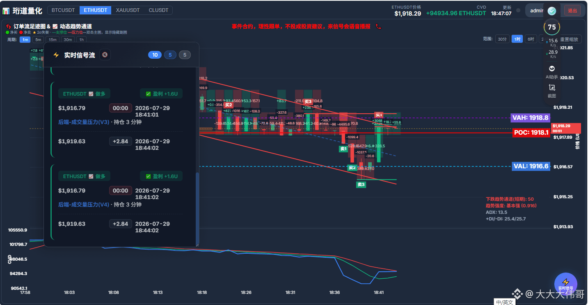Click the 买3 buy marker on chart
The height and width of the screenshot is (305, 588).
click(308, 102)
